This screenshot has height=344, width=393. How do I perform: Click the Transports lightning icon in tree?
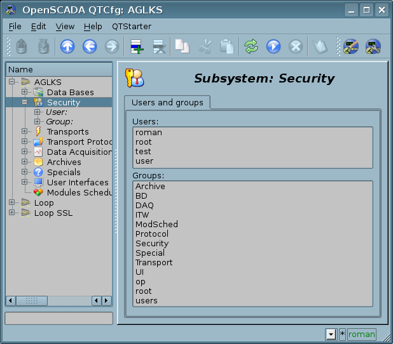(x=38, y=131)
